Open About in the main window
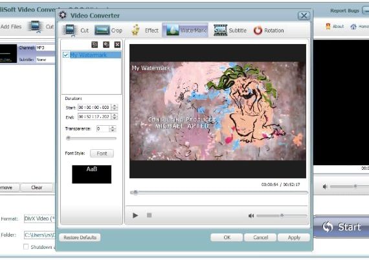369x260 pixels. (335, 27)
